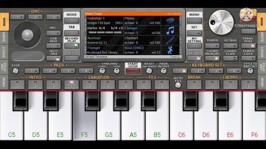Toggle the MIC. button
Image resolution: width=266 pixels, height=149 pixels.
54,33
